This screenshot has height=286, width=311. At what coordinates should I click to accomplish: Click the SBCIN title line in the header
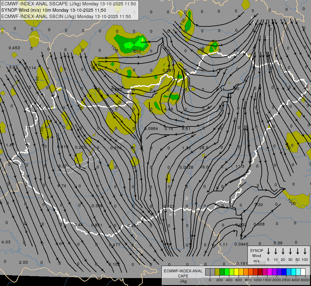(x=66, y=17)
